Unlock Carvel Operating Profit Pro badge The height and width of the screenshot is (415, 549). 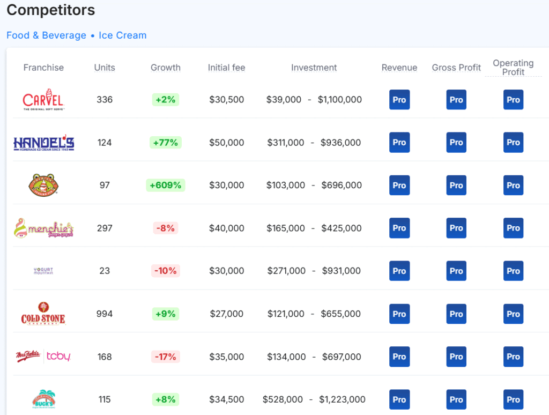[x=513, y=99]
